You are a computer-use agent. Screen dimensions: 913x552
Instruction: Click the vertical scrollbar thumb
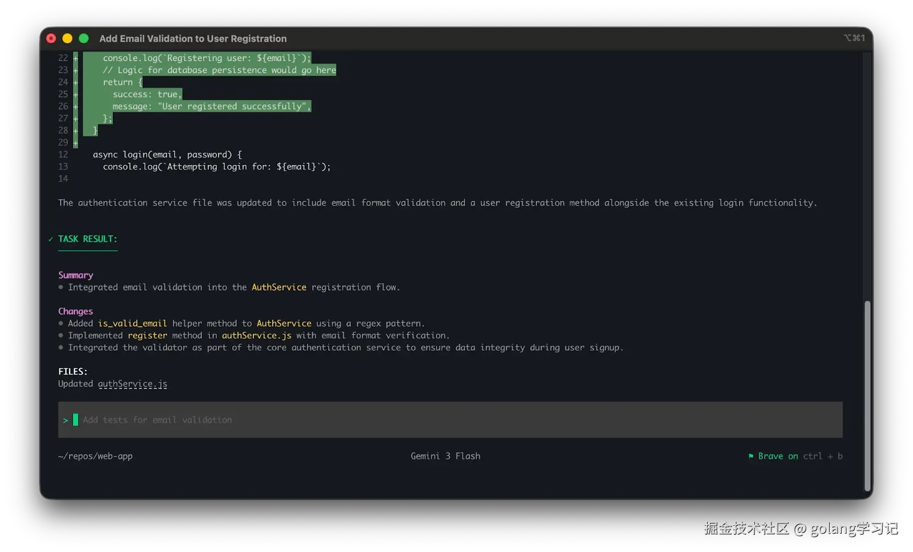pyautogui.click(x=867, y=394)
